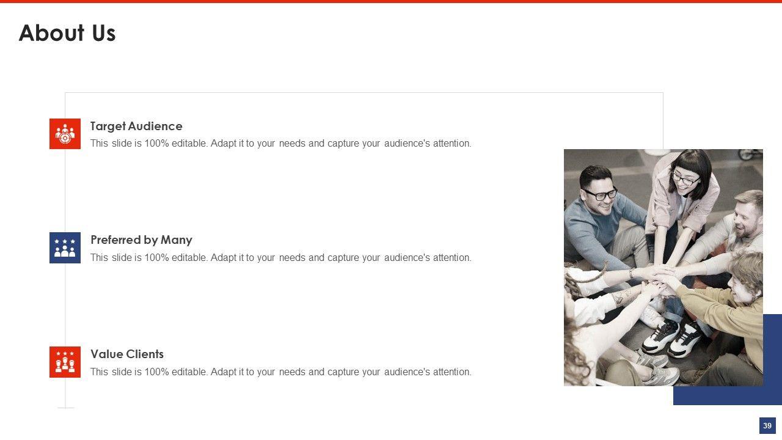Click the red Value Clients icon
The height and width of the screenshot is (440, 782).
coord(65,362)
